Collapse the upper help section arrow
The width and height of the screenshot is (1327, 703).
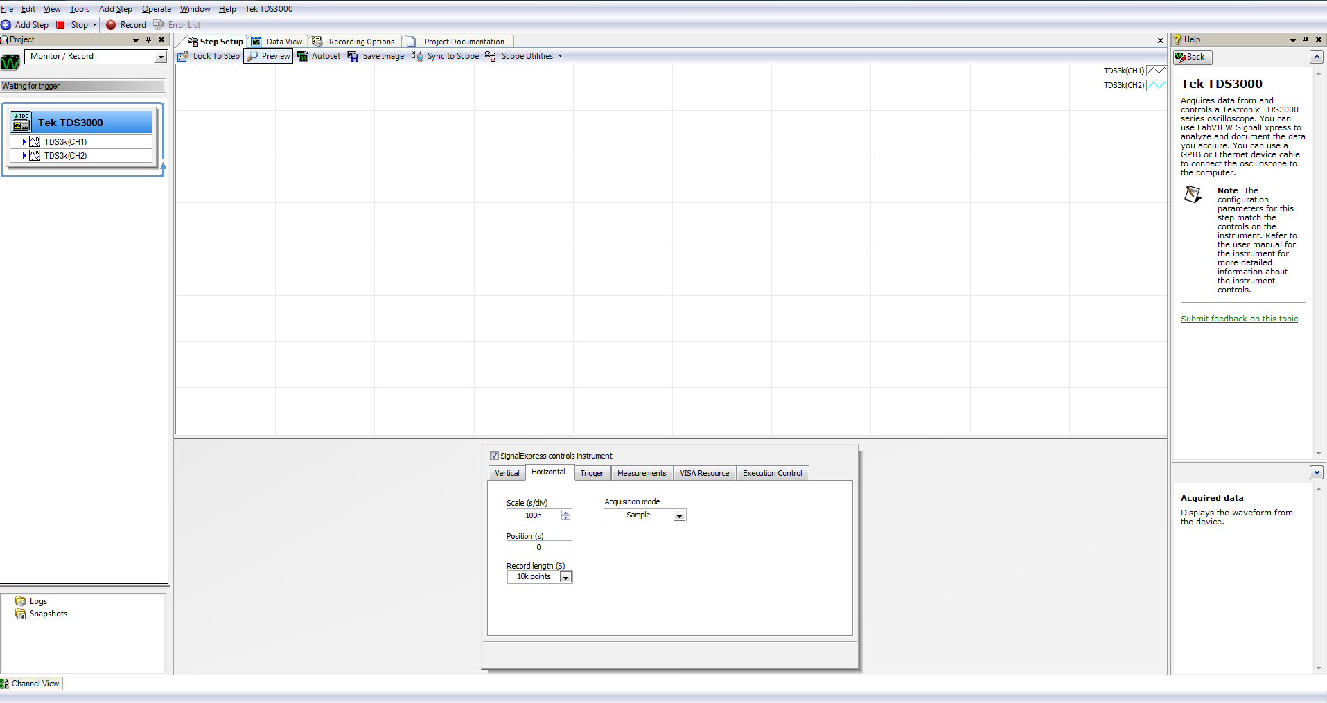coord(1317,57)
